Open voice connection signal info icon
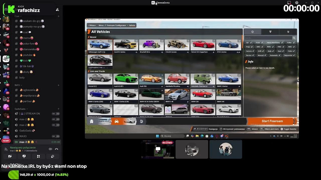321x180 pixels. click(x=6, y=149)
